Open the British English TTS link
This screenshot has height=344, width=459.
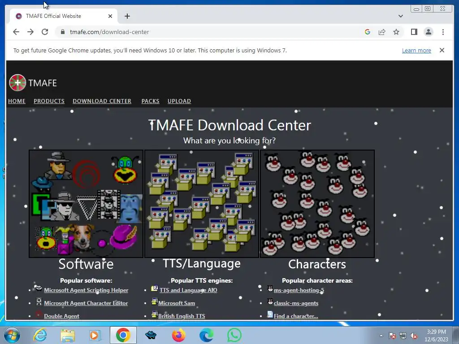pyautogui.click(x=182, y=316)
